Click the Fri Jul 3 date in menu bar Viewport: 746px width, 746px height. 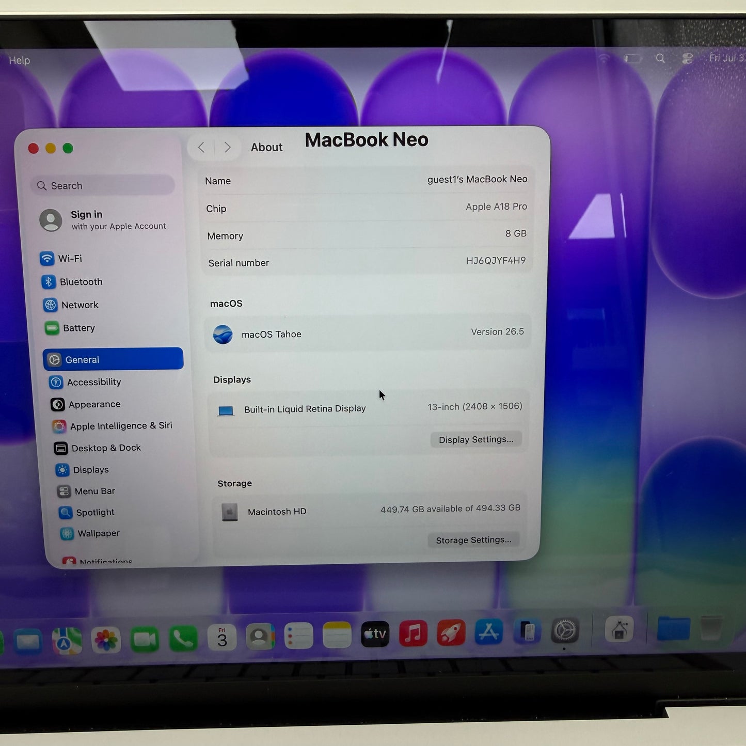726,58
